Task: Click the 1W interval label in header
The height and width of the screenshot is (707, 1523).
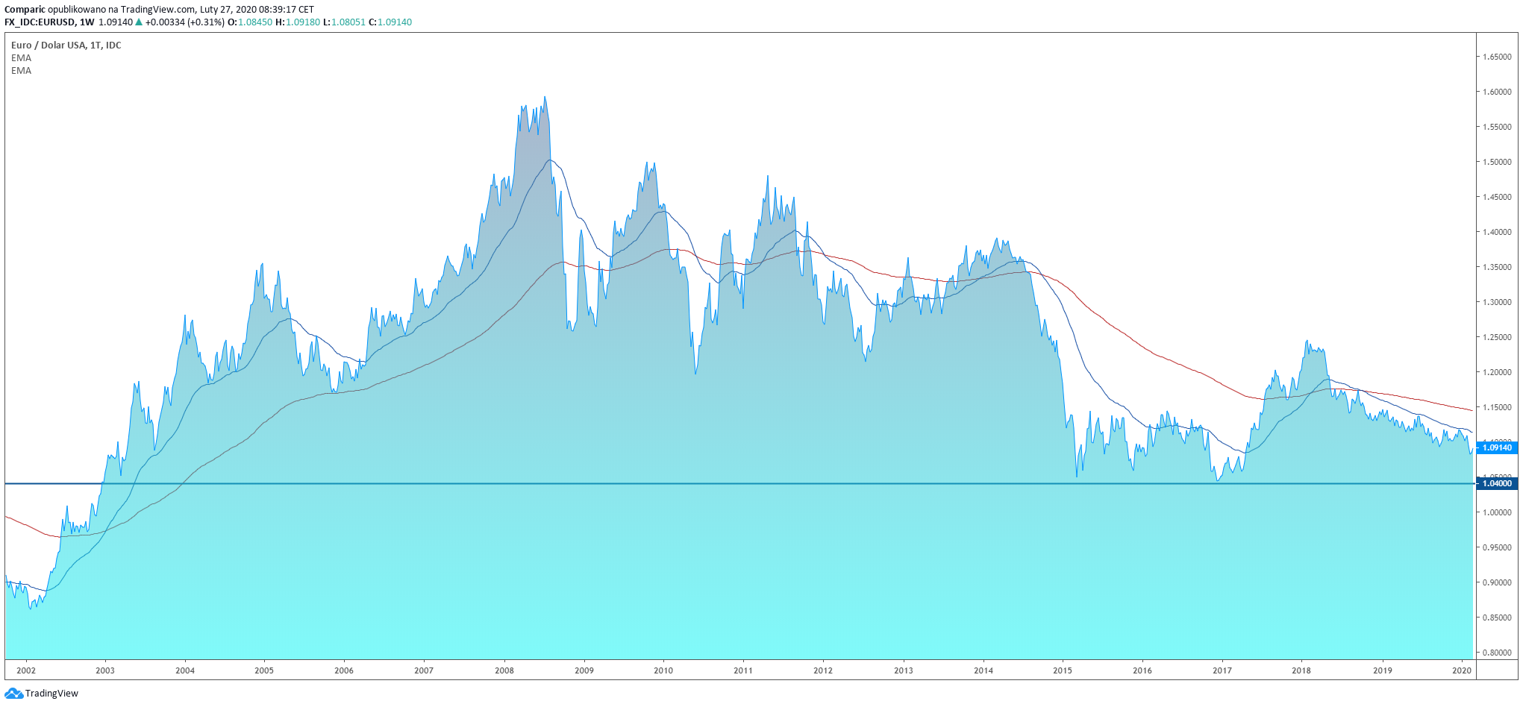Action: click(x=87, y=22)
